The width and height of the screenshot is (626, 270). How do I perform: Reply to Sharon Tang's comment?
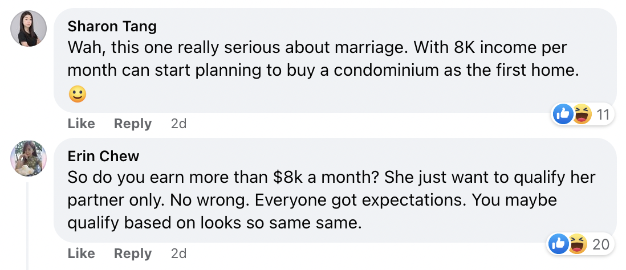point(132,124)
